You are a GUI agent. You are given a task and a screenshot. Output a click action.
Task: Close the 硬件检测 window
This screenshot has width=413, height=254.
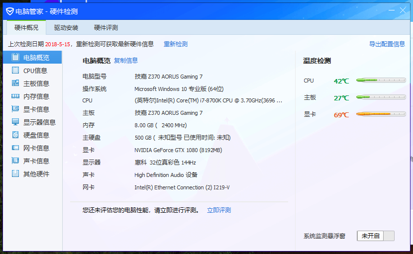pyautogui.click(x=403, y=10)
